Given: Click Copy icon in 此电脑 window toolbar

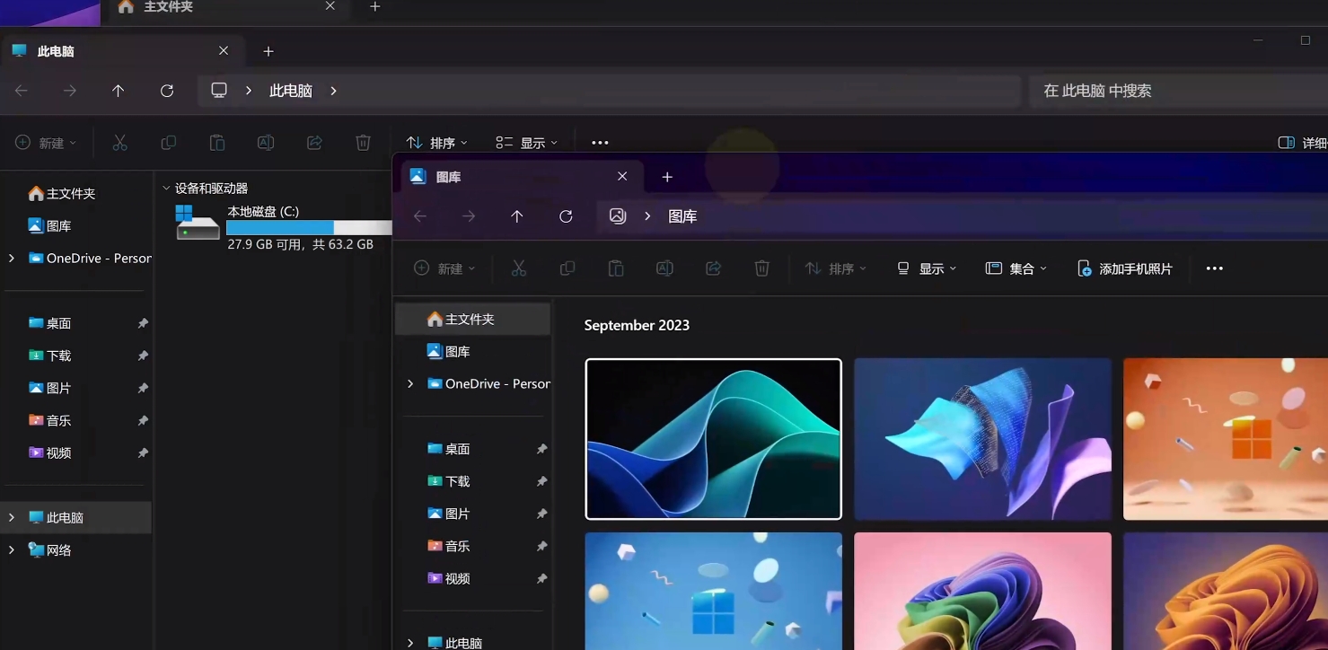Looking at the screenshot, I should pos(168,143).
